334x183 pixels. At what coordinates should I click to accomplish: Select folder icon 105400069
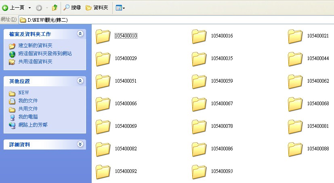click(103, 127)
